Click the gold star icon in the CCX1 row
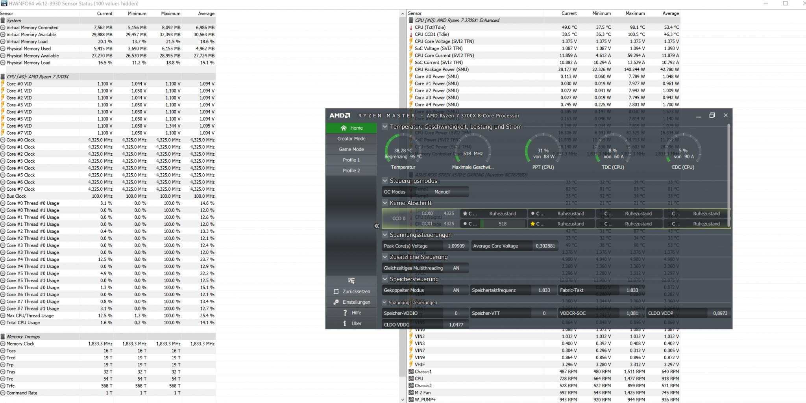Viewport: 806px width, 403px height. tap(532, 224)
